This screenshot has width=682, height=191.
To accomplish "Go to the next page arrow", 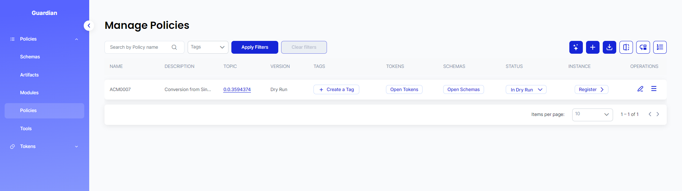I will pyautogui.click(x=658, y=114).
